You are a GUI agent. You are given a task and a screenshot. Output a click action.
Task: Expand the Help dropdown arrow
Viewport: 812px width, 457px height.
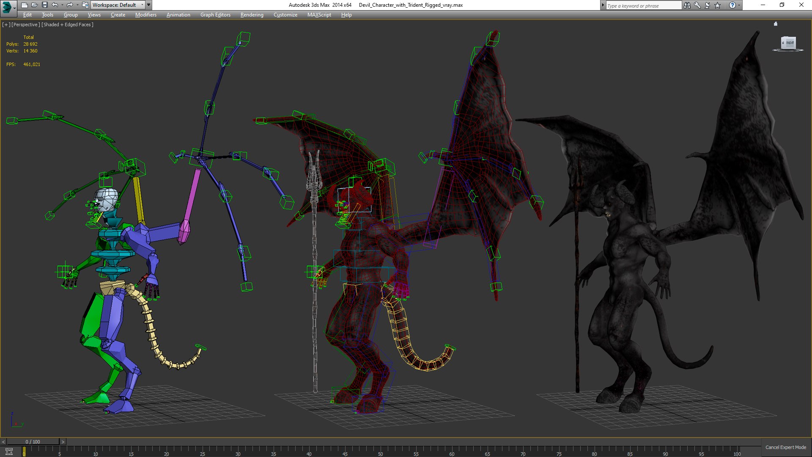(739, 5)
